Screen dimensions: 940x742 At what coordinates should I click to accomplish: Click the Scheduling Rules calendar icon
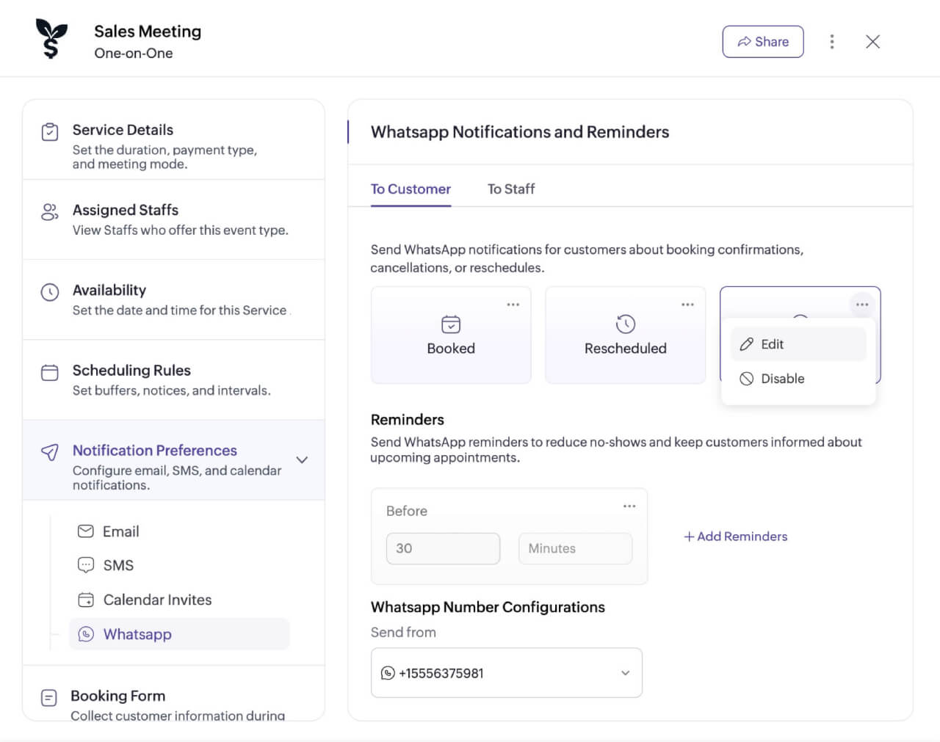(50, 373)
